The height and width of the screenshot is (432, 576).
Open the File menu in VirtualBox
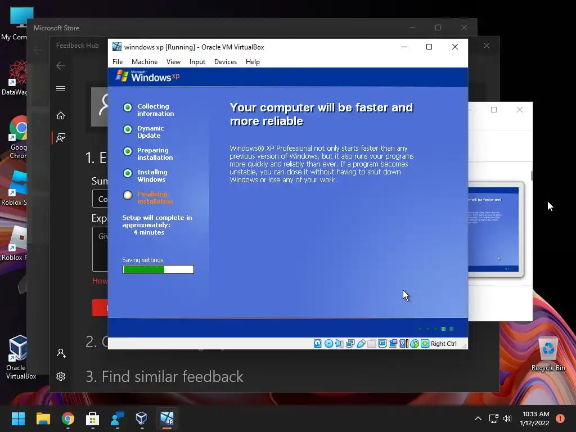[x=118, y=62]
